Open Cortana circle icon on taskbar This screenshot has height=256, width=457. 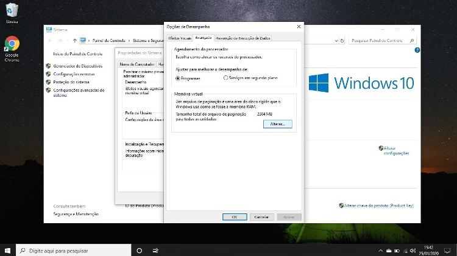click(x=140, y=251)
